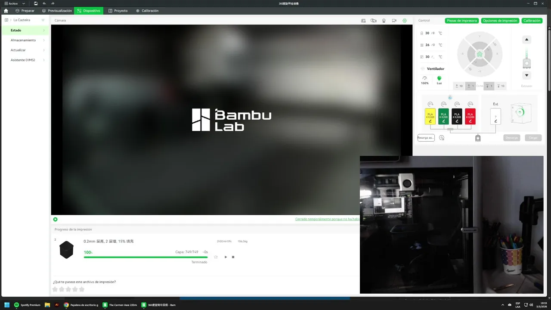The image size is (551, 310).
Task: Click the print speed 100% gauge
Action: 425,80
